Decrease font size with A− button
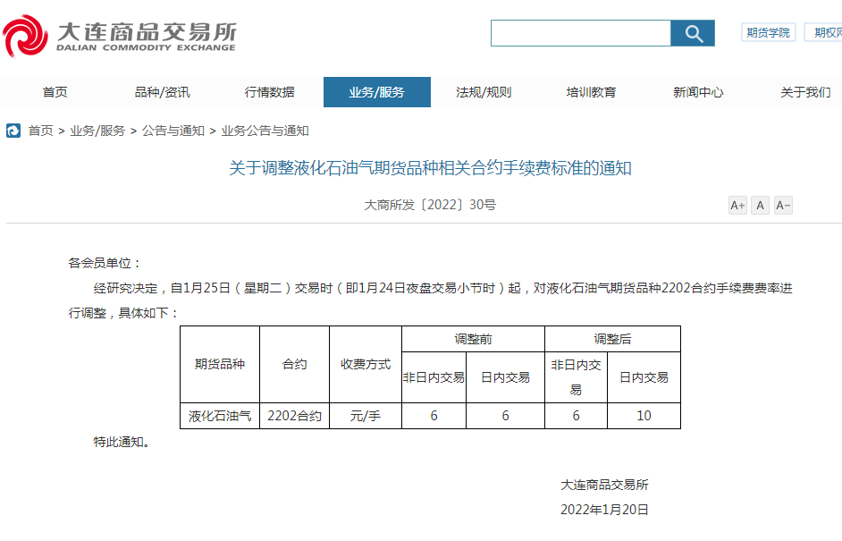This screenshot has height=541, width=842. pyautogui.click(x=783, y=206)
